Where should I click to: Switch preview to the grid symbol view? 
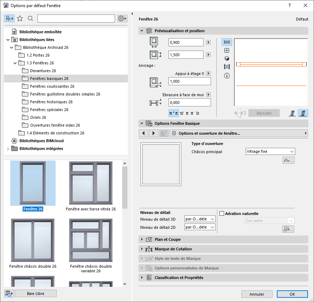tap(227, 50)
